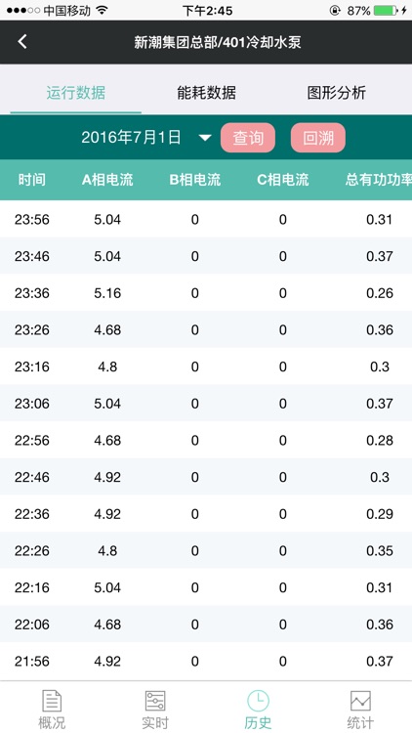The image size is (412, 733).
Task: Select the 22:26 time cell
Action: pos(32,550)
